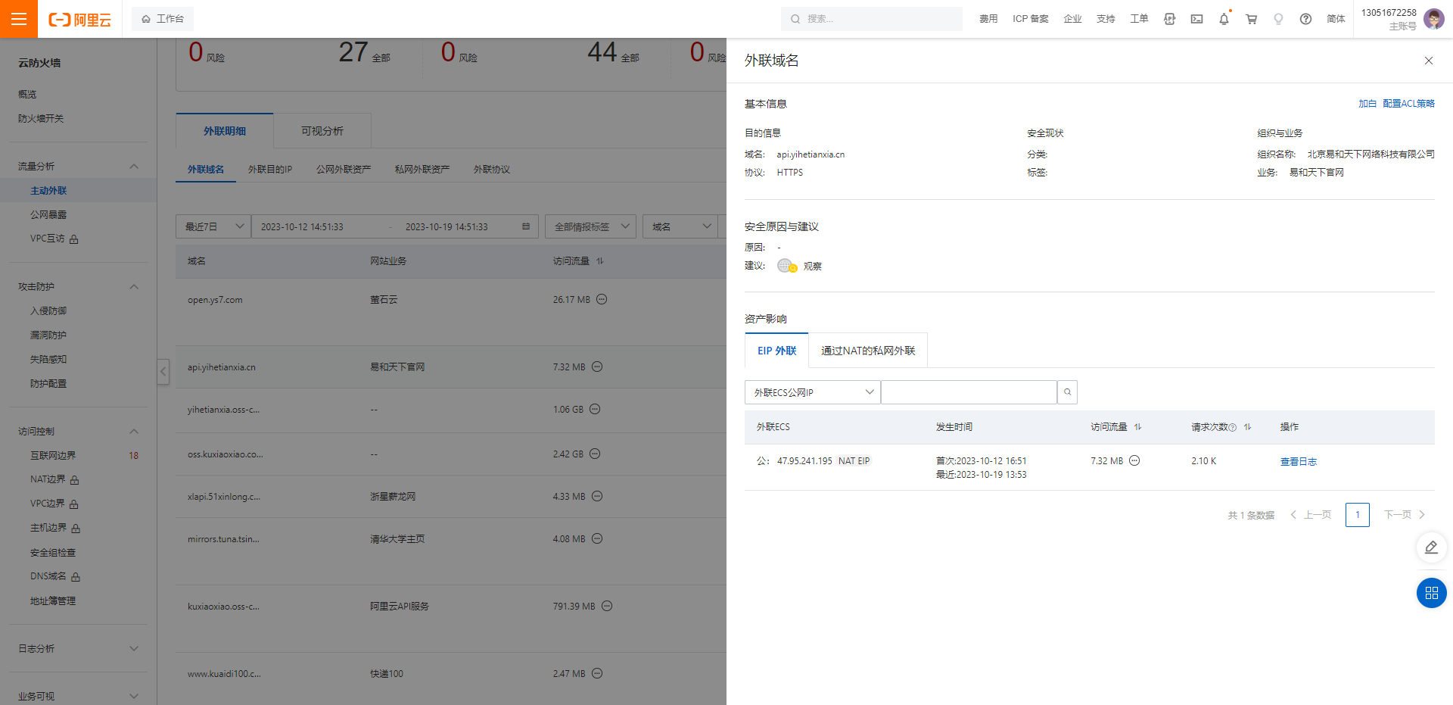Open the shopping cart icon
Image resolution: width=1453 pixels, height=705 pixels.
pos(1252,19)
